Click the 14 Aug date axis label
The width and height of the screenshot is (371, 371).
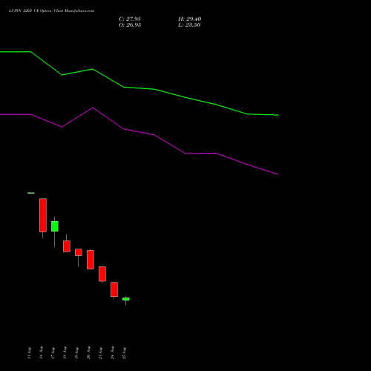click(41, 352)
